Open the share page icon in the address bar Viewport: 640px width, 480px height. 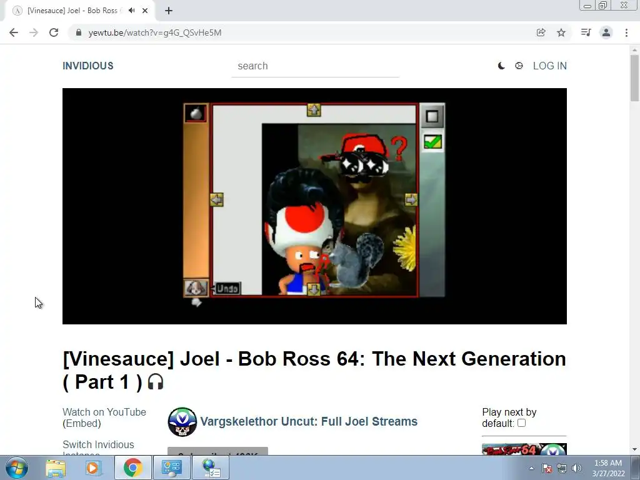tap(541, 32)
